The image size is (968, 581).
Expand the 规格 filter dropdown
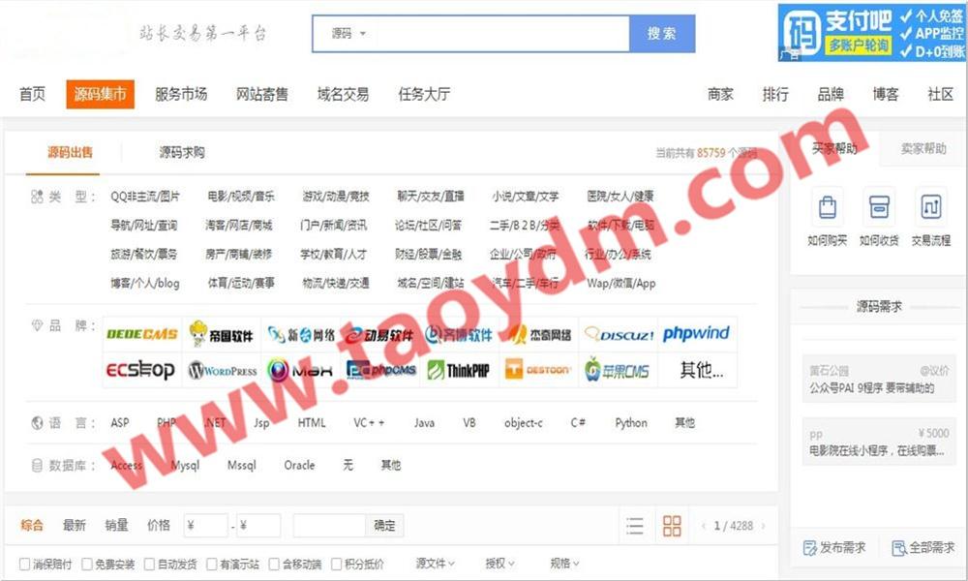(564, 564)
